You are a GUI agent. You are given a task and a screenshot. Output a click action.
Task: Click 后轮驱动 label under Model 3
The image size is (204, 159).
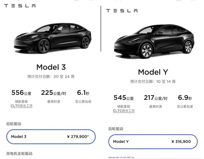coord(14,124)
